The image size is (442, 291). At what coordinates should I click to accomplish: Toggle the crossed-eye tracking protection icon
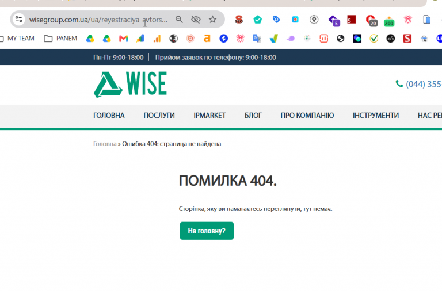pos(196,20)
